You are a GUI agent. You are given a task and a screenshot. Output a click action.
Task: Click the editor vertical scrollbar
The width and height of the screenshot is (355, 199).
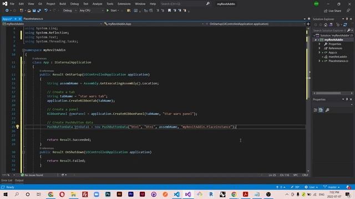pyautogui.click(x=308, y=99)
